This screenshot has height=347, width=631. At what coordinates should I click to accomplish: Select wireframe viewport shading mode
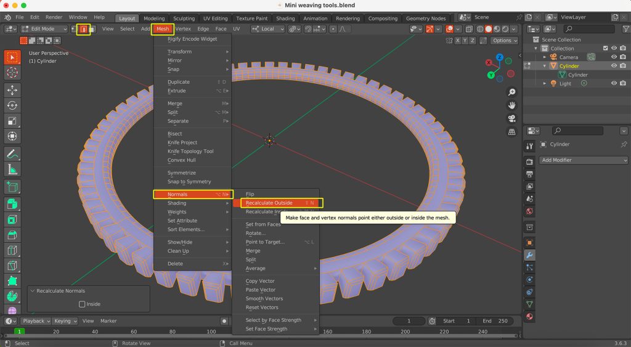[480, 29]
